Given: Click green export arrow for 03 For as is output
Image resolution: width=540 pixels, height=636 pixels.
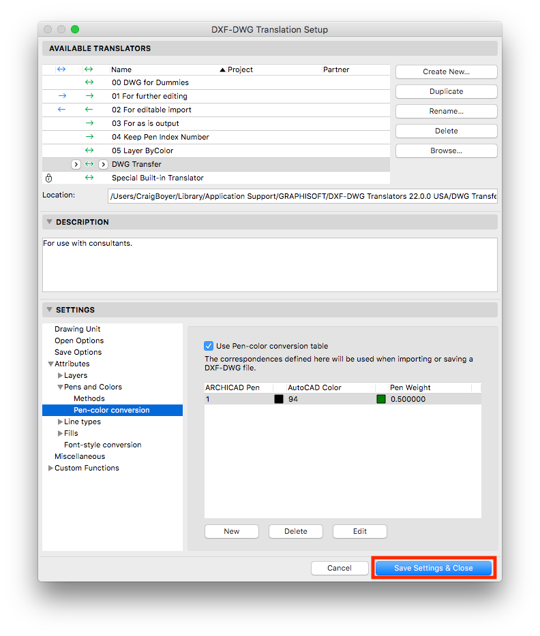Looking at the screenshot, I should tap(89, 123).
